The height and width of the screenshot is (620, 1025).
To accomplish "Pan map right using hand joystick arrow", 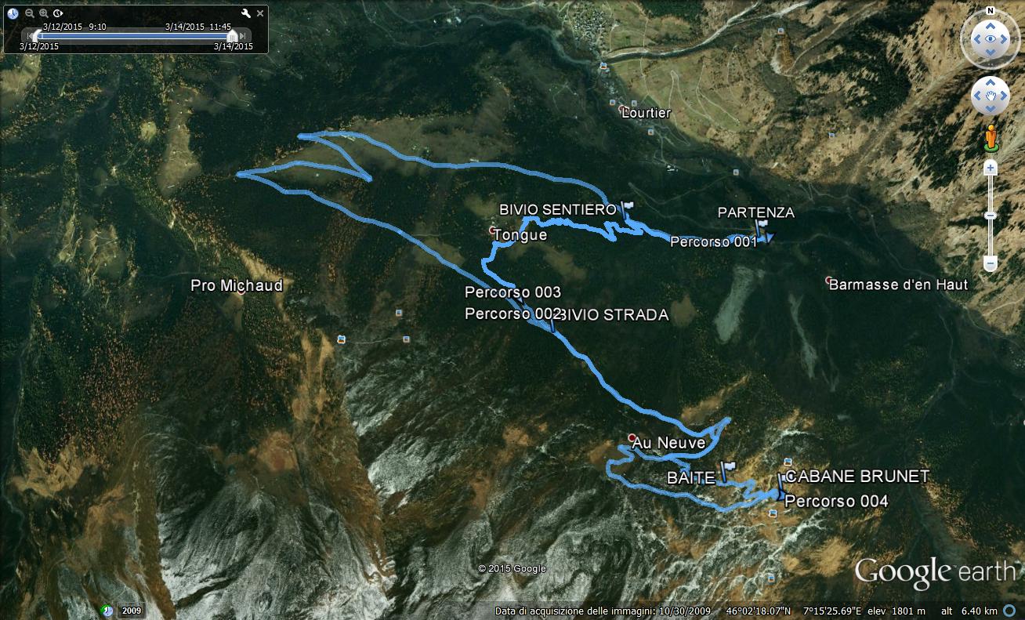I will tap(1005, 96).
